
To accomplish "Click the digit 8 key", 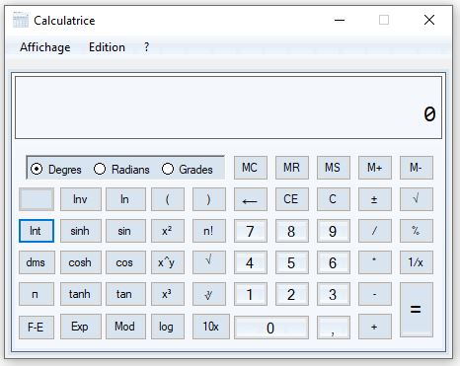I will [x=292, y=231].
